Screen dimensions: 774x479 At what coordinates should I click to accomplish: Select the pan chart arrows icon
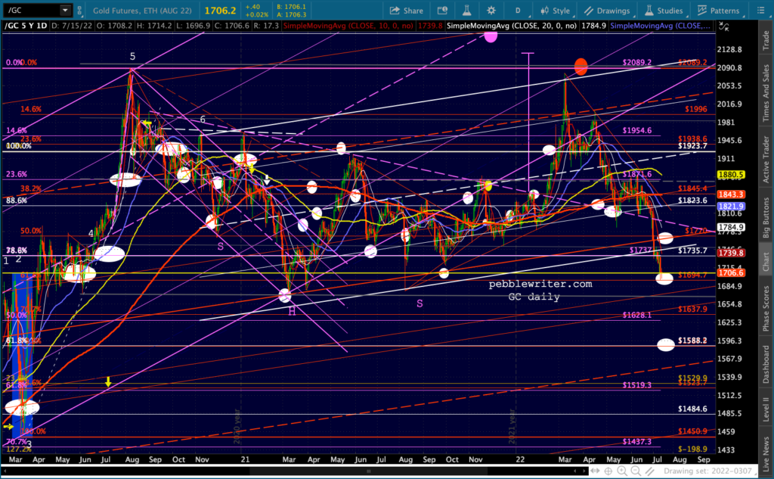coord(596,471)
